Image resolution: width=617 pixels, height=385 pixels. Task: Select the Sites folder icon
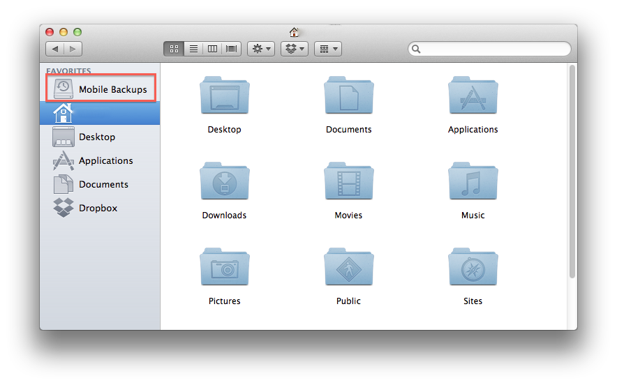[473, 267]
